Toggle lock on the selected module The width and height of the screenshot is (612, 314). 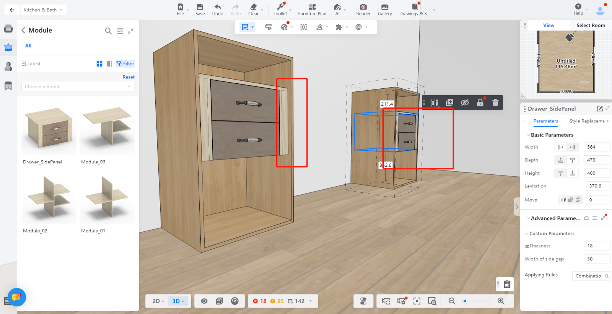pyautogui.click(x=480, y=102)
